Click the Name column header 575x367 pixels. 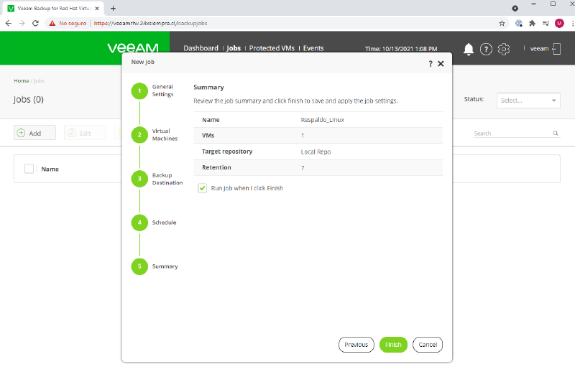point(50,169)
